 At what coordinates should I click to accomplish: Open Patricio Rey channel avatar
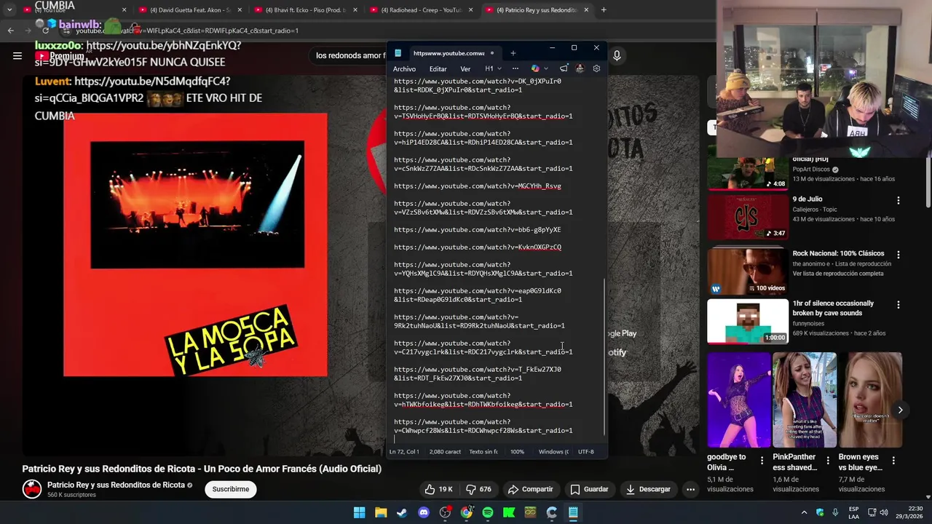click(x=32, y=489)
